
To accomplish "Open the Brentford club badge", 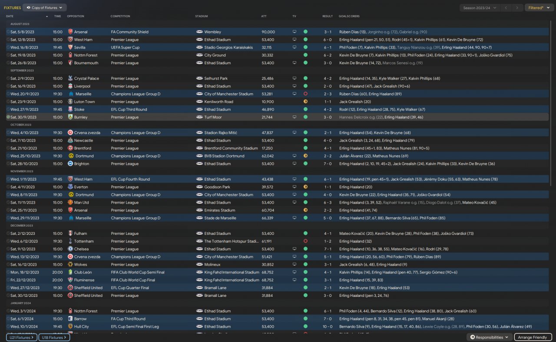I will (x=71, y=148).
